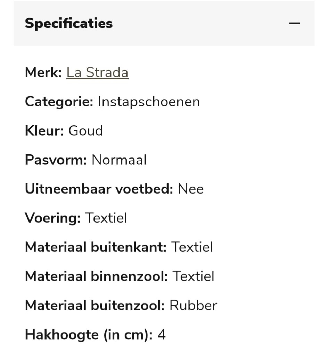328x350 pixels.
Task: Select the Categorie label text
Action: pyautogui.click(x=59, y=102)
